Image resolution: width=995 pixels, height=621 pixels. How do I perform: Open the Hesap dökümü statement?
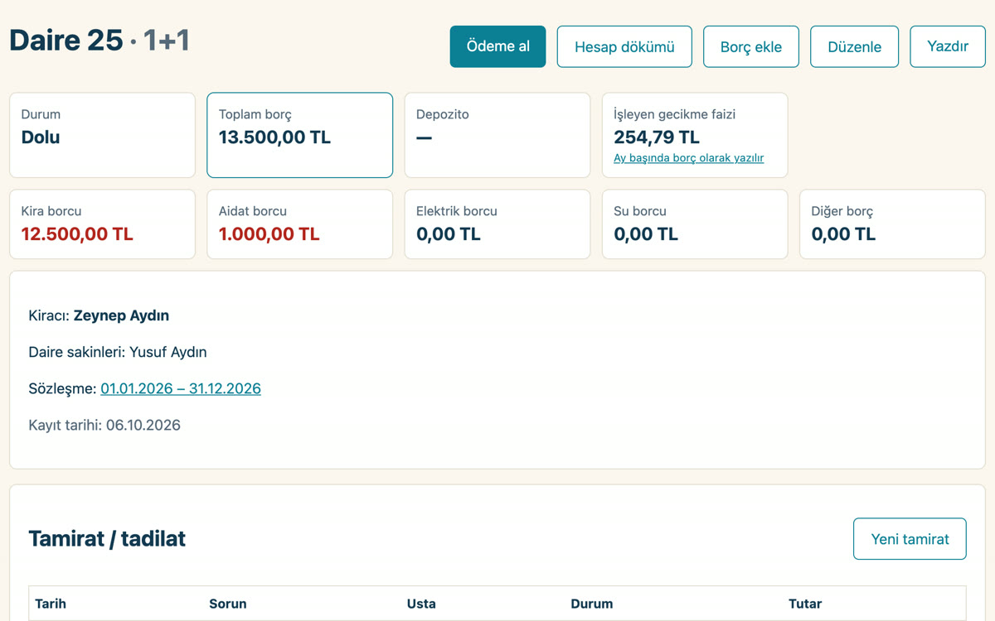(x=624, y=46)
